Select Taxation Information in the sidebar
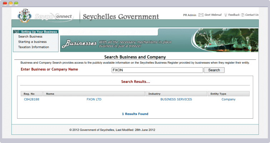Screen dimensions: 270x143 [x=34, y=47]
